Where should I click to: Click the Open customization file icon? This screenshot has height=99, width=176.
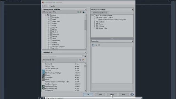78,12
